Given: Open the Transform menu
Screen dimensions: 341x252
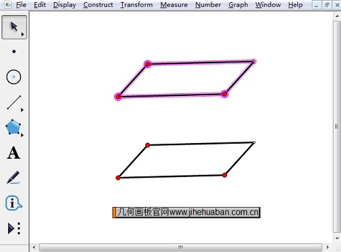Looking at the screenshot, I should point(136,5).
